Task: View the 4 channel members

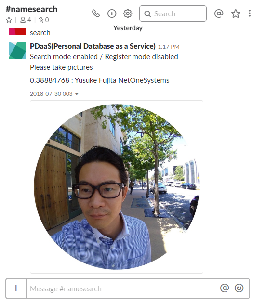Action: click(x=26, y=20)
